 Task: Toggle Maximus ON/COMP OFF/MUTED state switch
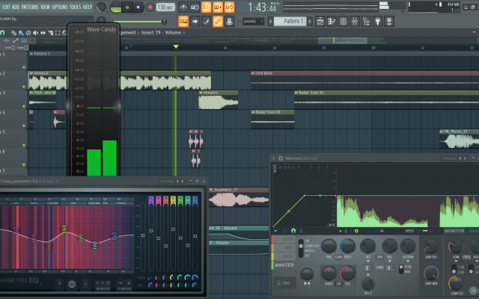[301, 248]
